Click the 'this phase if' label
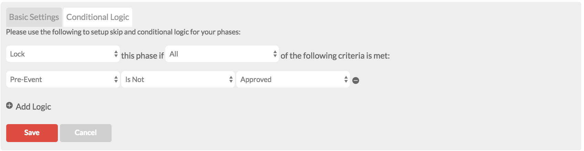The height and width of the screenshot is (151, 584). (x=143, y=56)
